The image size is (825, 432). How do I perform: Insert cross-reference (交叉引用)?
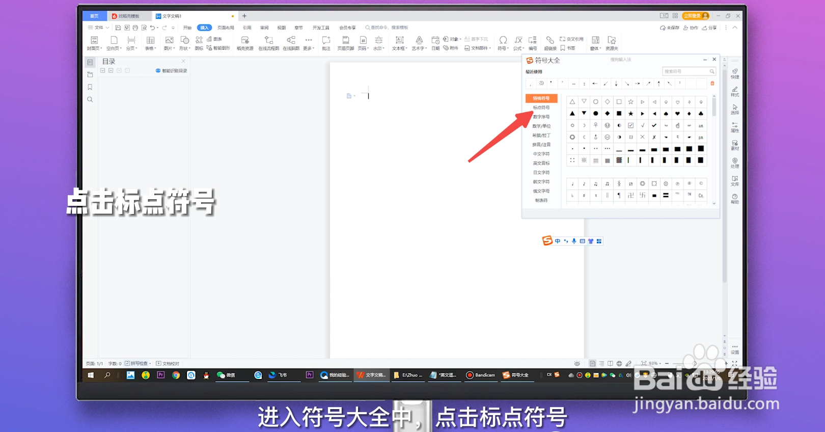pos(571,39)
